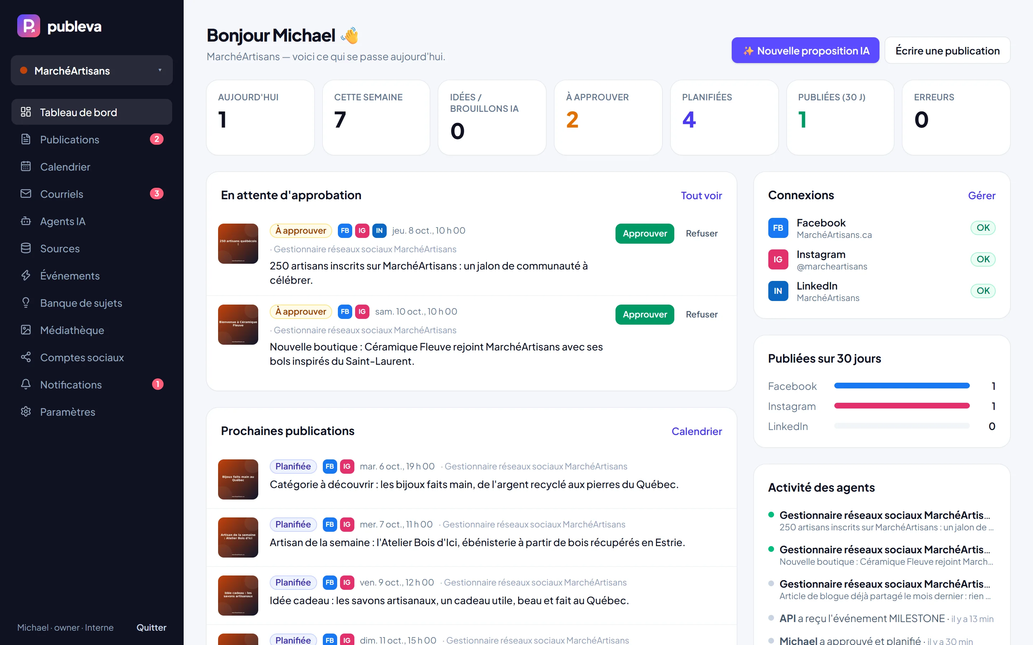Click the Notifications bell icon
This screenshot has height=645, width=1033.
26,384
